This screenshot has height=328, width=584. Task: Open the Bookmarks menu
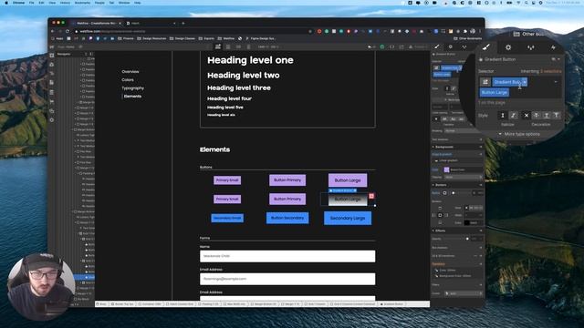(x=82, y=3)
